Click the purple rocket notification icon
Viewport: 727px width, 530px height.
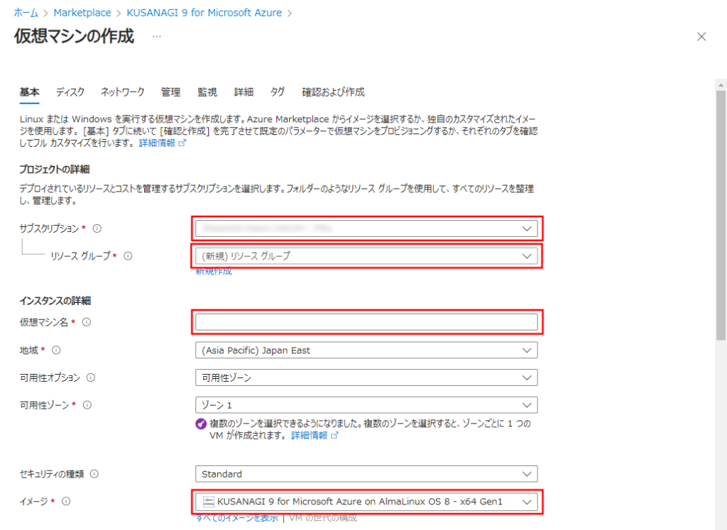[x=201, y=424]
